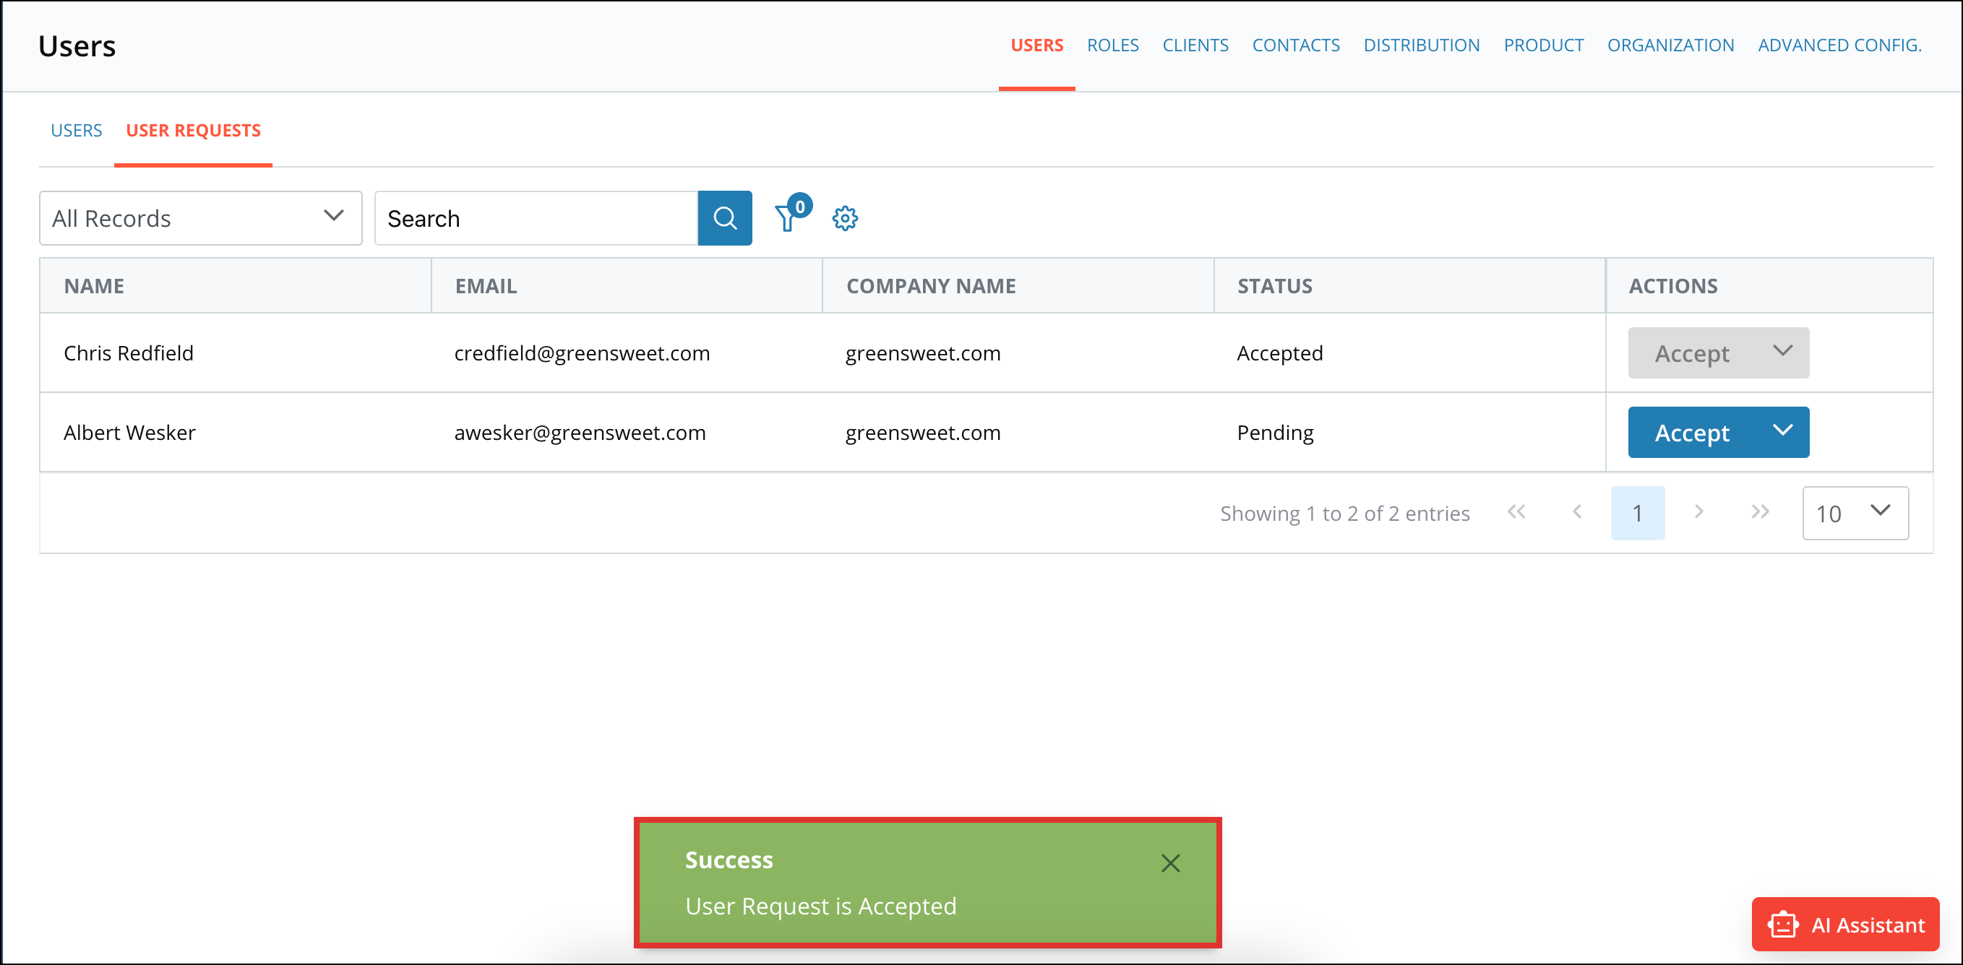
Task: Open the filter options icon
Action: pos(787,218)
